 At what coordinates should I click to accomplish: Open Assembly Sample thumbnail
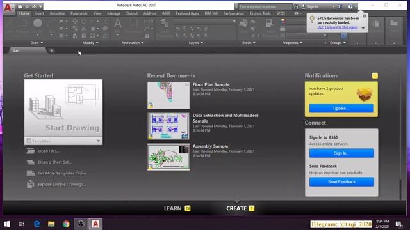coord(168,157)
